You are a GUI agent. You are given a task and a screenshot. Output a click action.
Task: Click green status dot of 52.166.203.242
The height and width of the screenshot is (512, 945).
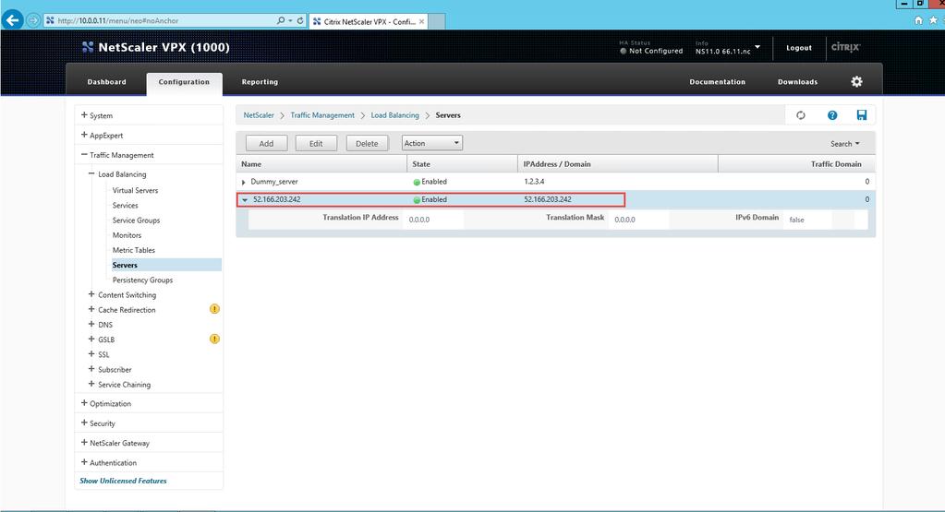coord(417,200)
